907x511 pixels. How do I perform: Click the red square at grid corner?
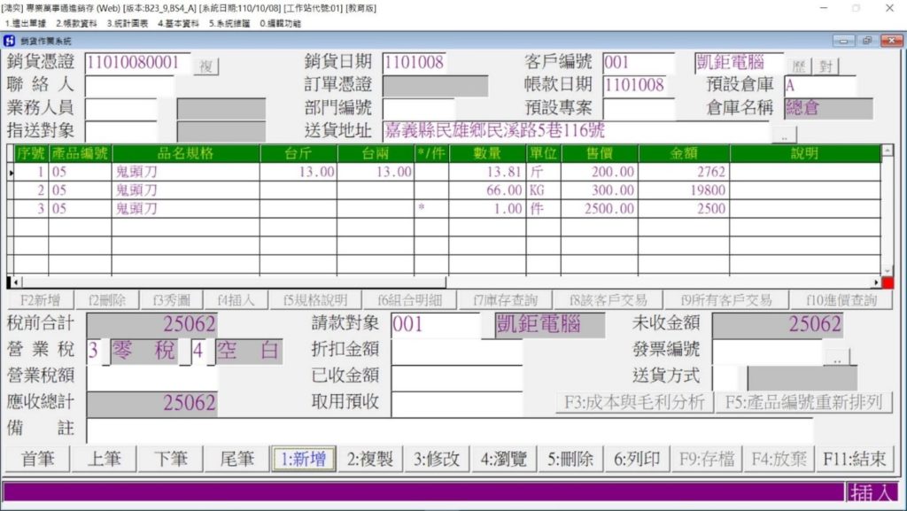tap(888, 283)
